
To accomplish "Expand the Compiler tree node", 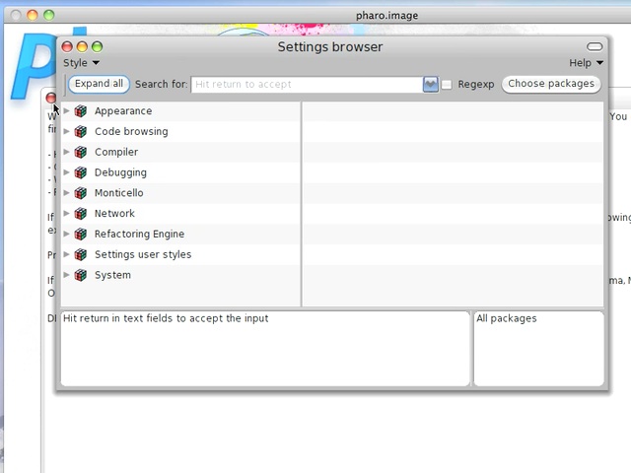I will pyautogui.click(x=67, y=152).
